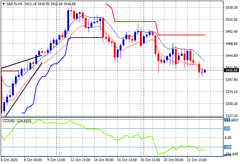
Task: Select the CCI(40) -124.4103 indicator label
Action: [17, 121]
